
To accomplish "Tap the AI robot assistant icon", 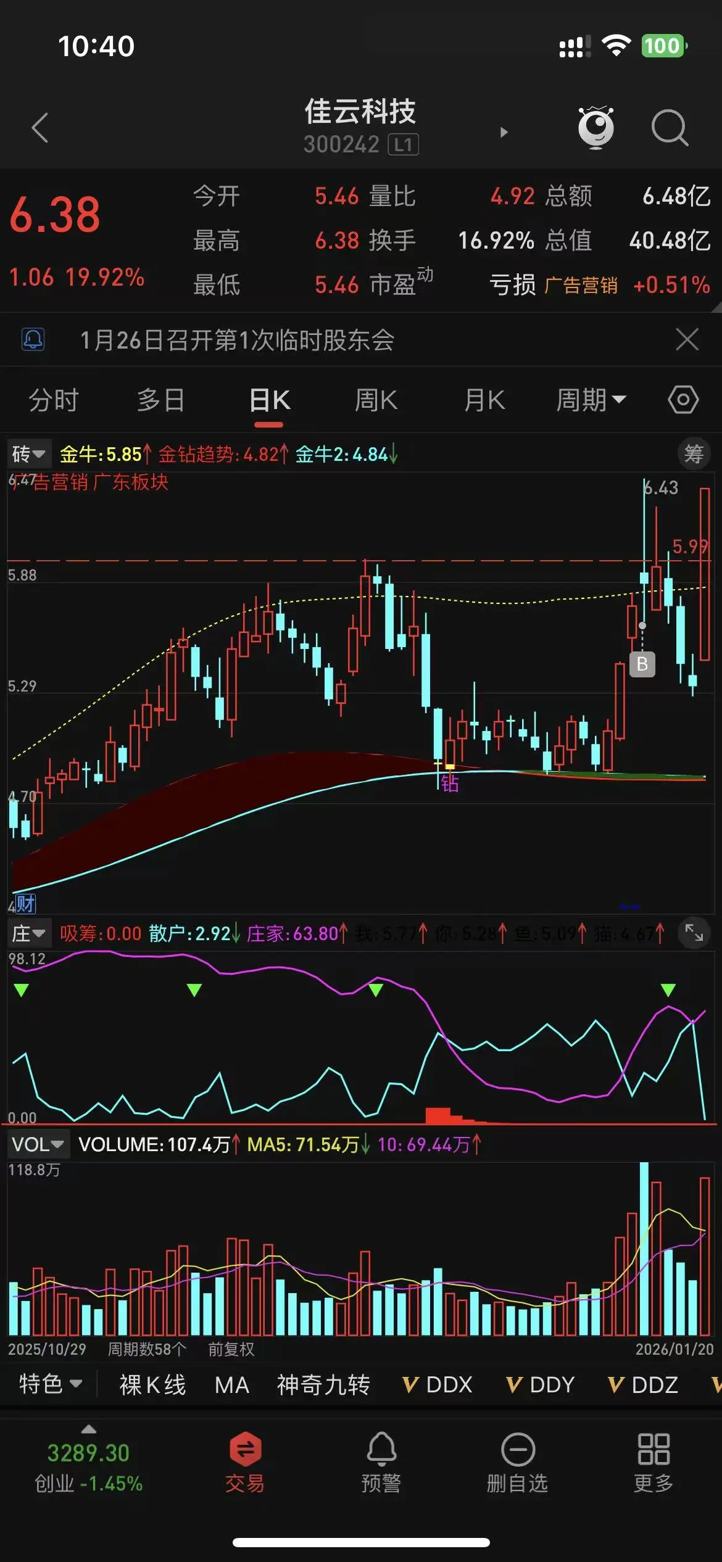I will pyautogui.click(x=595, y=128).
